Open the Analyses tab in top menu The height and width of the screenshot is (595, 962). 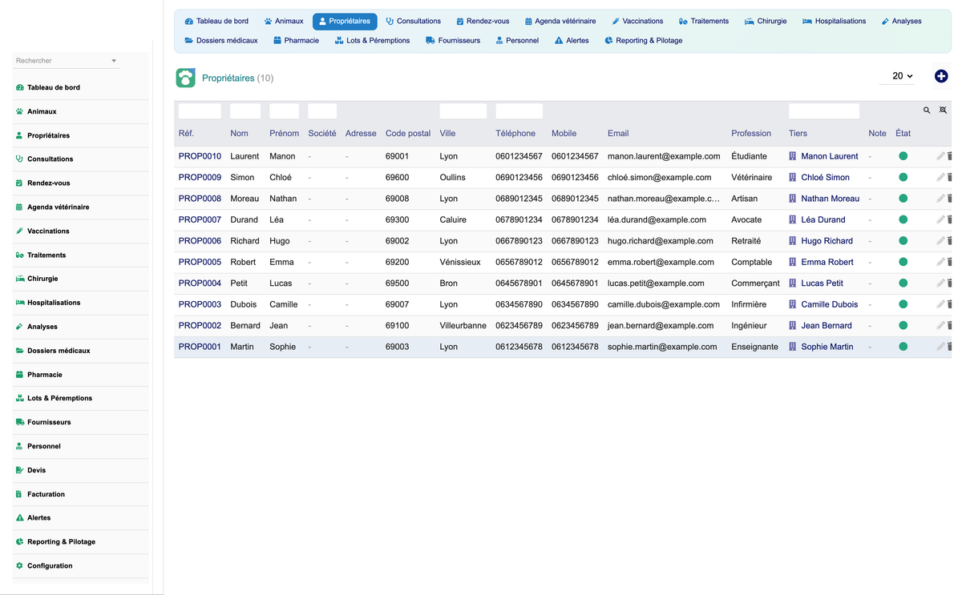coord(902,21)
